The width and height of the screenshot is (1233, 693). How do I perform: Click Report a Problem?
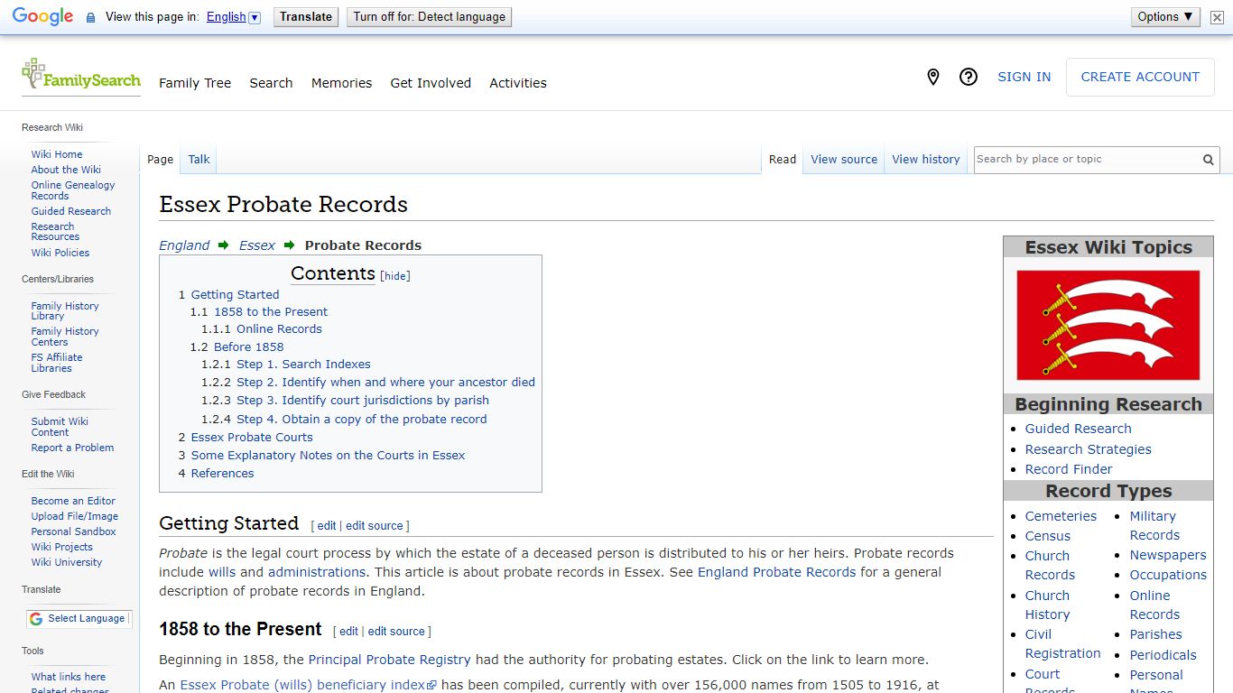coord(72,448)
